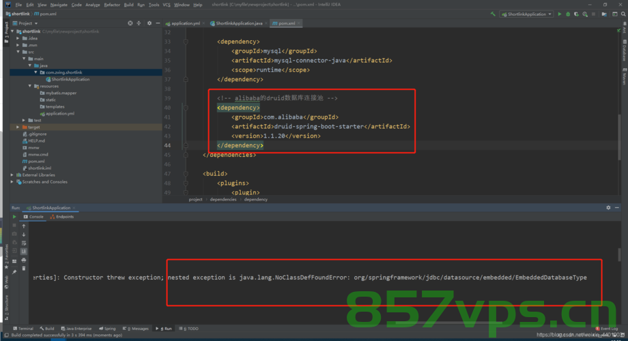This screenshot has height=341, width=628.
Task: Toggle soft-wrap in console
Action: (x=24, y=243)
